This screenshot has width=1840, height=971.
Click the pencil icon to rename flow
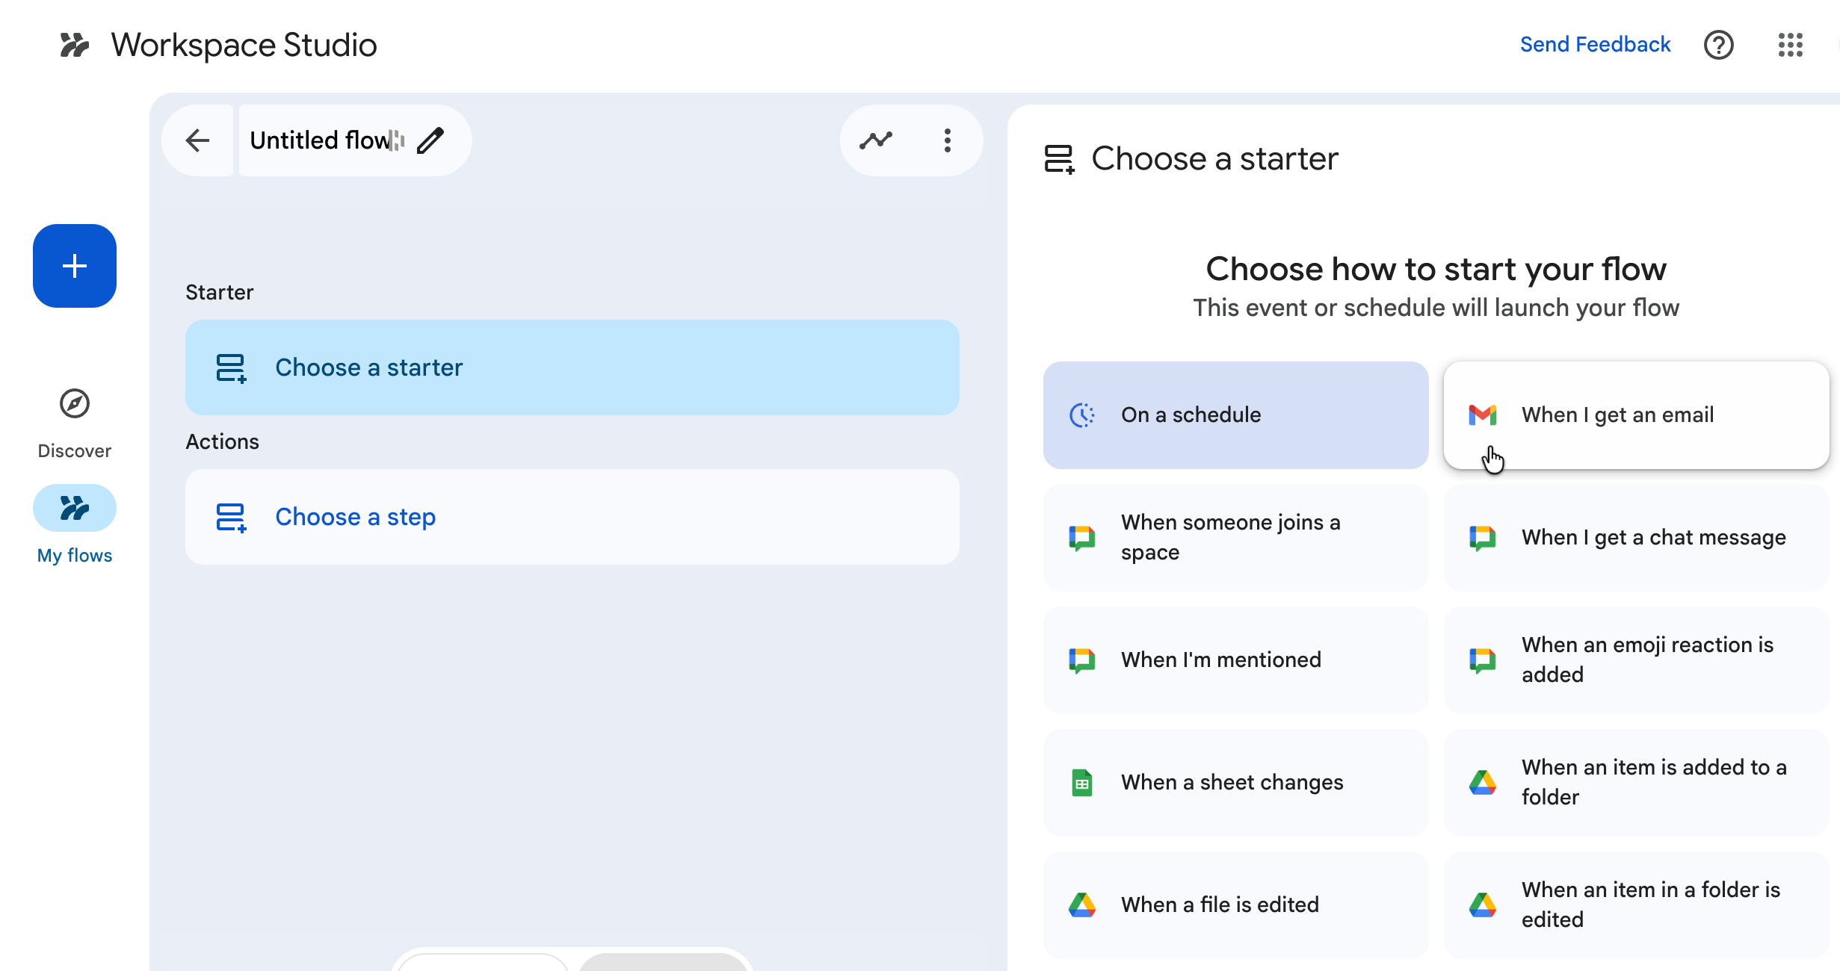coord(430,140)
